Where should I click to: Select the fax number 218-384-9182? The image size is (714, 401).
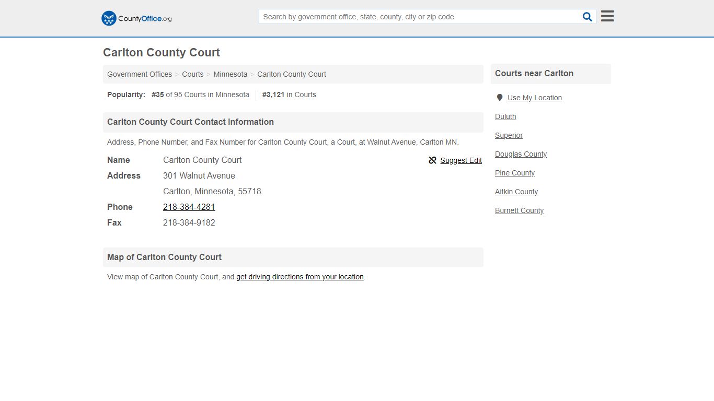tap(189, 222)
